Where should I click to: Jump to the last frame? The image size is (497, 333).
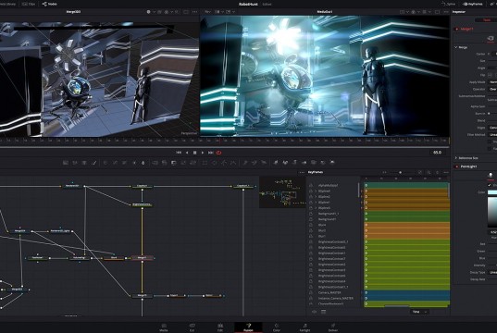(x=210, y=153)
